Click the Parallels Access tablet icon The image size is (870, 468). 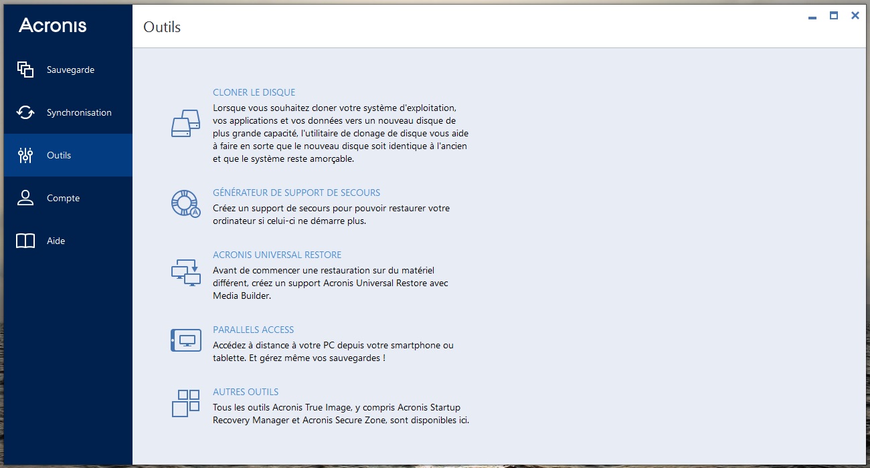[x=185, y=340]
